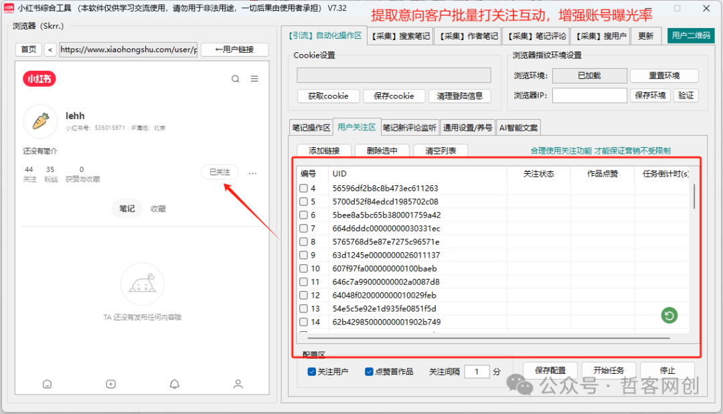723x414 pixels.
Task: Click the UID column header
Action: click(x=417, y=174)
